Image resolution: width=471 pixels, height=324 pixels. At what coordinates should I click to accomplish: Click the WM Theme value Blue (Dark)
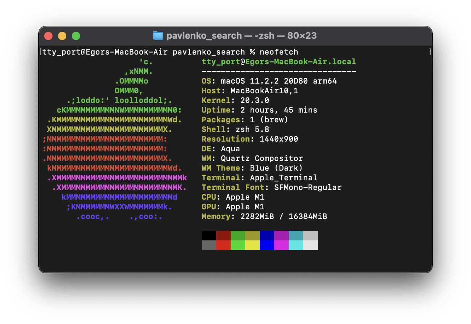276,168
